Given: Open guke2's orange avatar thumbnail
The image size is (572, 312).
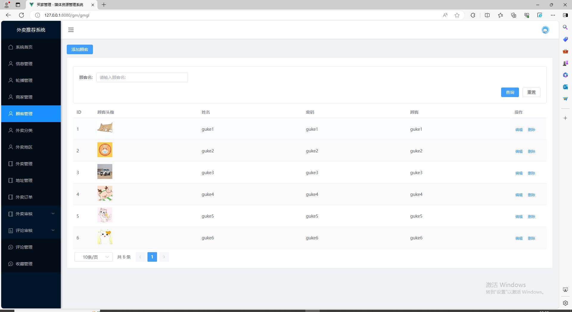Looking at the screenshot, I should point(105,150).
